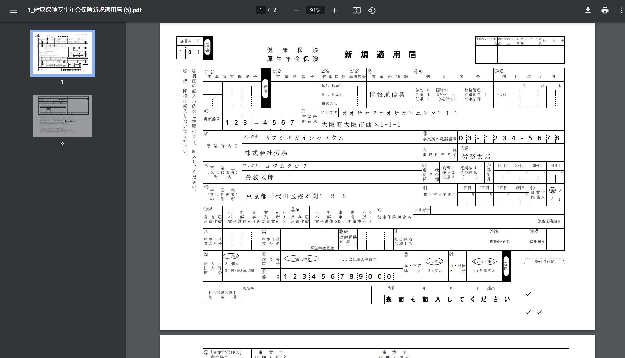Select the 1：内国法人 option

pos(484,261)
